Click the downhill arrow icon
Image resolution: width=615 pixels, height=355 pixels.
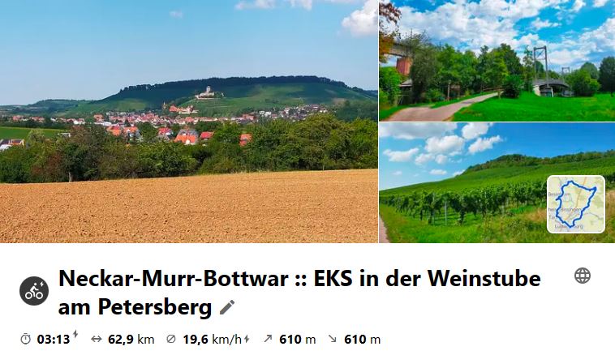332,339
